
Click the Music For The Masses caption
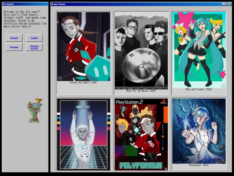[x=141, y=91]
